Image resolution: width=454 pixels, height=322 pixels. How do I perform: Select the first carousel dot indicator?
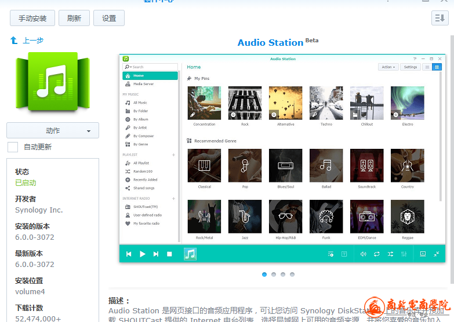tap(264, 275)
